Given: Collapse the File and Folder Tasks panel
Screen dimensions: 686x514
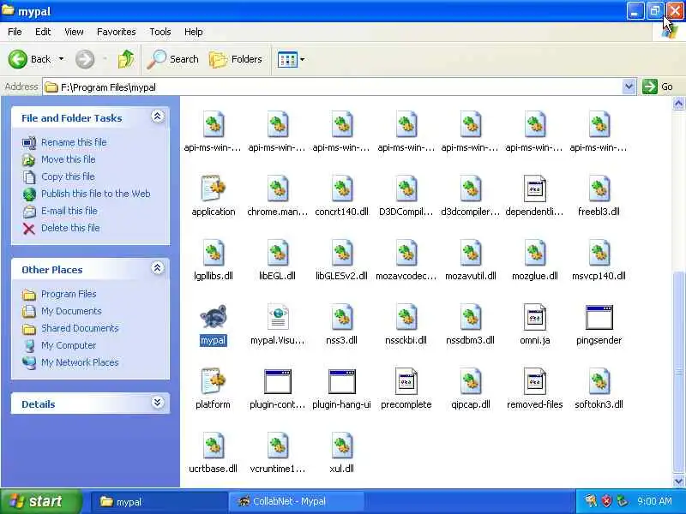Looking at the screenshot, I should tap(158, 117).
